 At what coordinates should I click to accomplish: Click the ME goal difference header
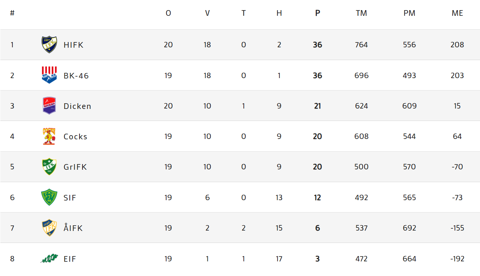pyautogui.click(x=457, y=13)
